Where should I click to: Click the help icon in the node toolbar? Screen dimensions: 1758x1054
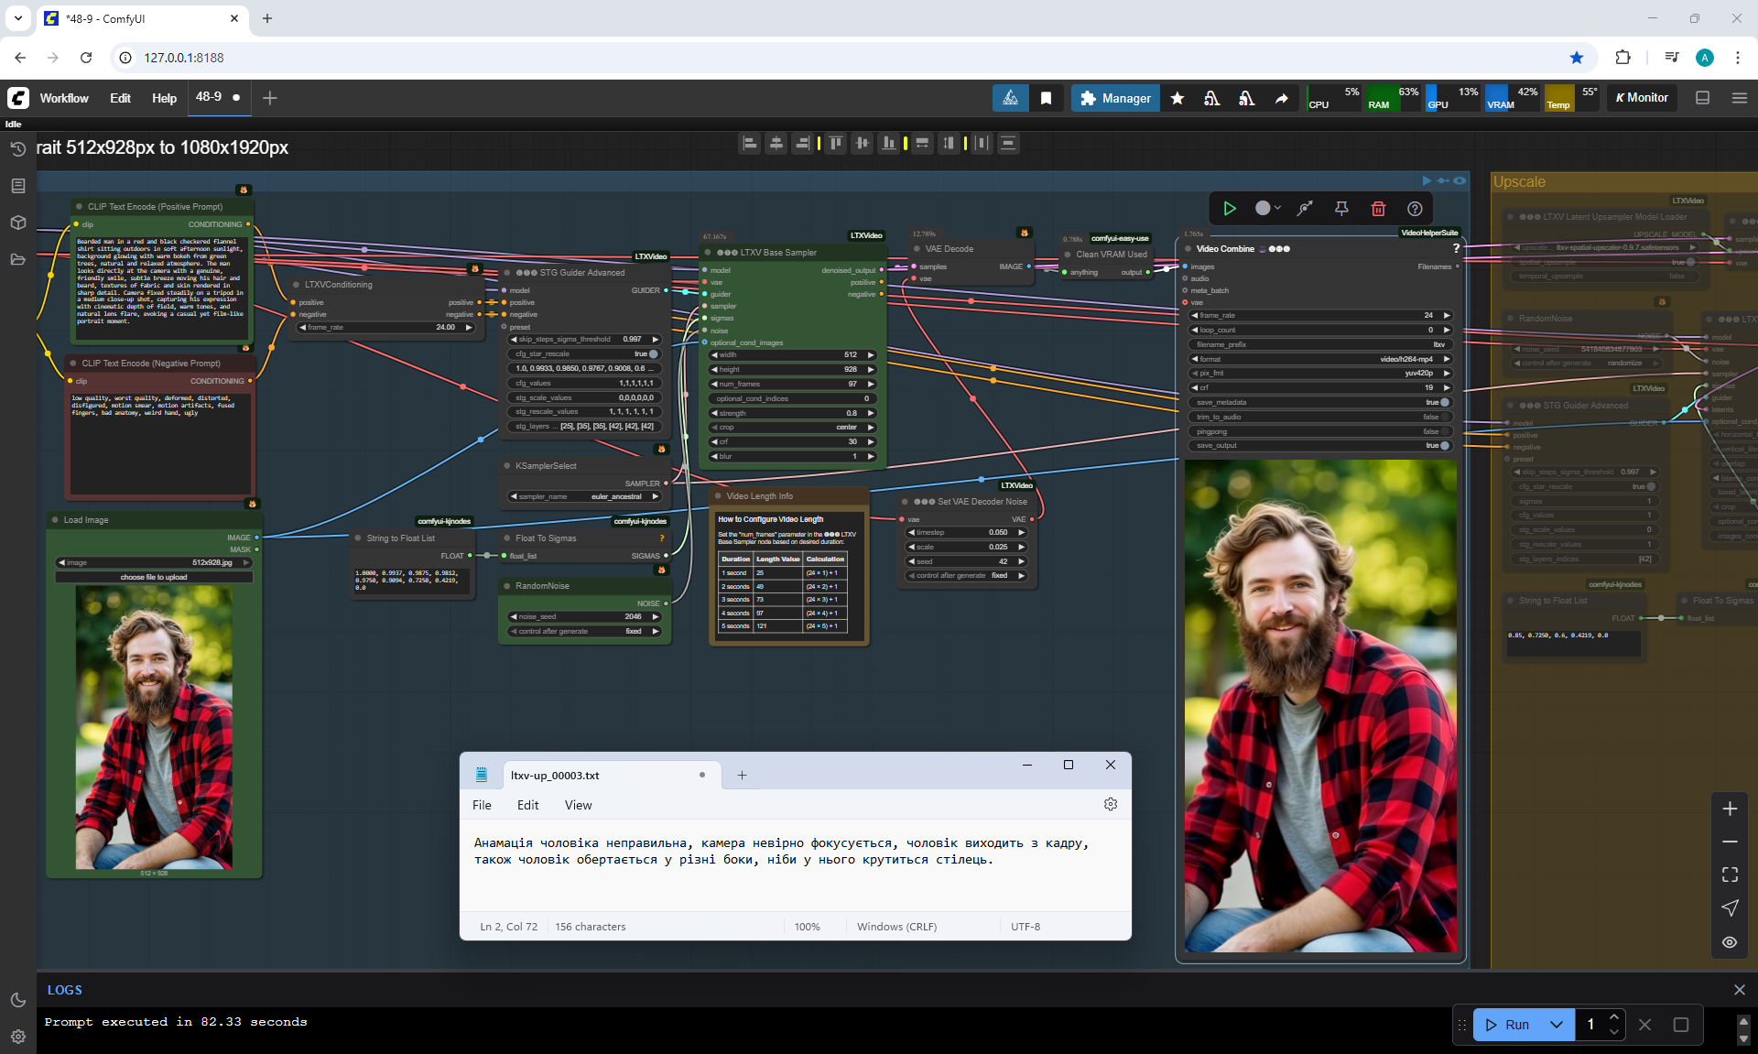click(1415, 209)
